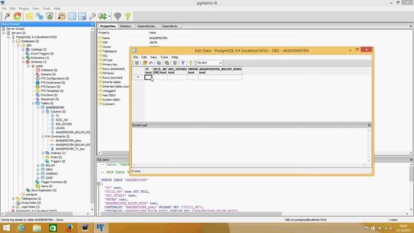Click the empty TC cell in new row

click(148, 77)
